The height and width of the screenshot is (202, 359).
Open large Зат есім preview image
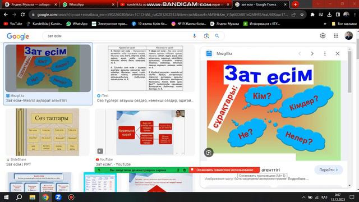pos(274,111)
